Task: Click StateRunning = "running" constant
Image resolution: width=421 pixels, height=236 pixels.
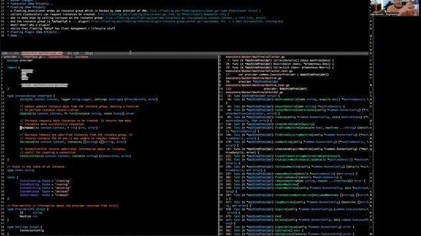Action: 45,184
